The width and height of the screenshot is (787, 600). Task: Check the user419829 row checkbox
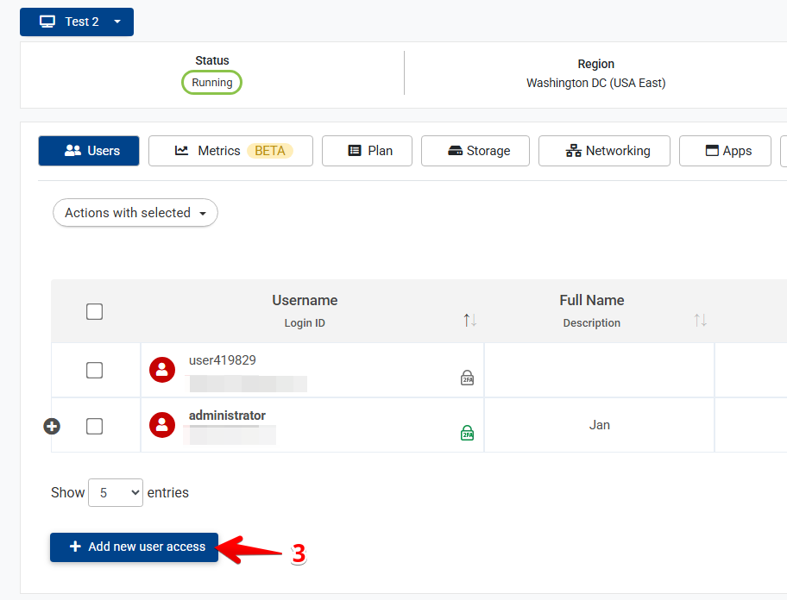point(94,370)
